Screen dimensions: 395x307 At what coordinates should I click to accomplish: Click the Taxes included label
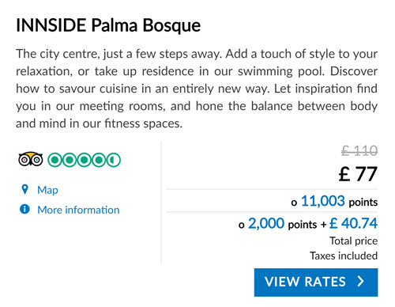click(344, 256)
